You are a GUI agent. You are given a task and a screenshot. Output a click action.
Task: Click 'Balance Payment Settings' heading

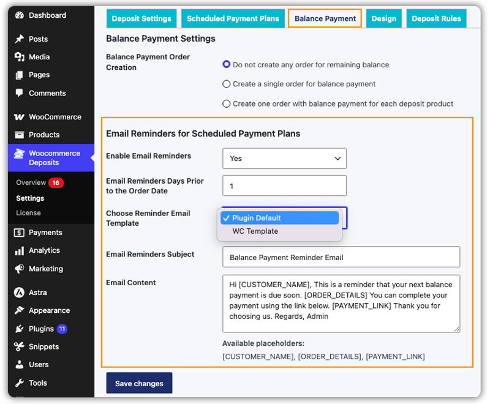pyautogui.click(x=161, y=39)
